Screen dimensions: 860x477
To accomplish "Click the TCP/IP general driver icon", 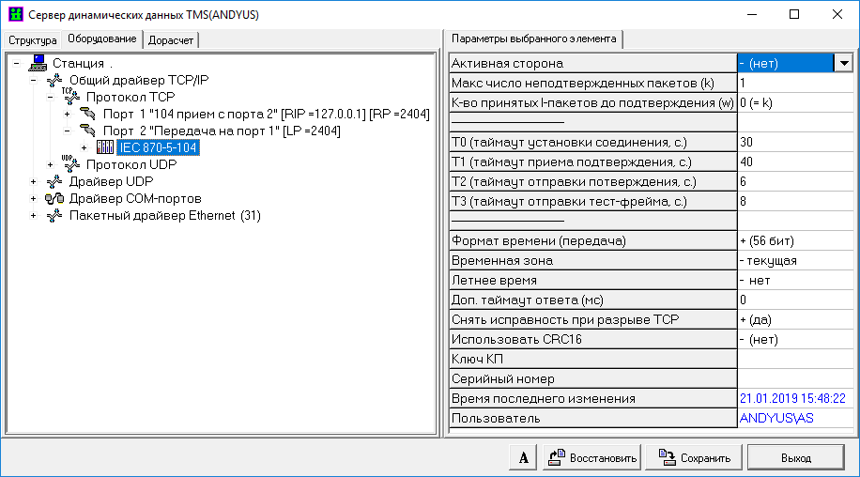I will click(x=54, y=80).
